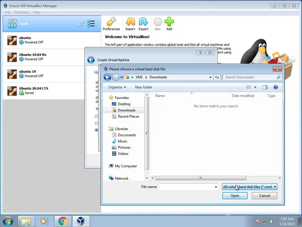Select the Ubuntu 10.04 lts machine
Screen dimensions: 302x227
44,57
